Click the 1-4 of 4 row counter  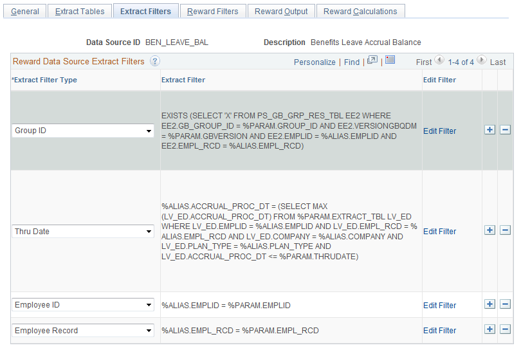click(461, 62)
